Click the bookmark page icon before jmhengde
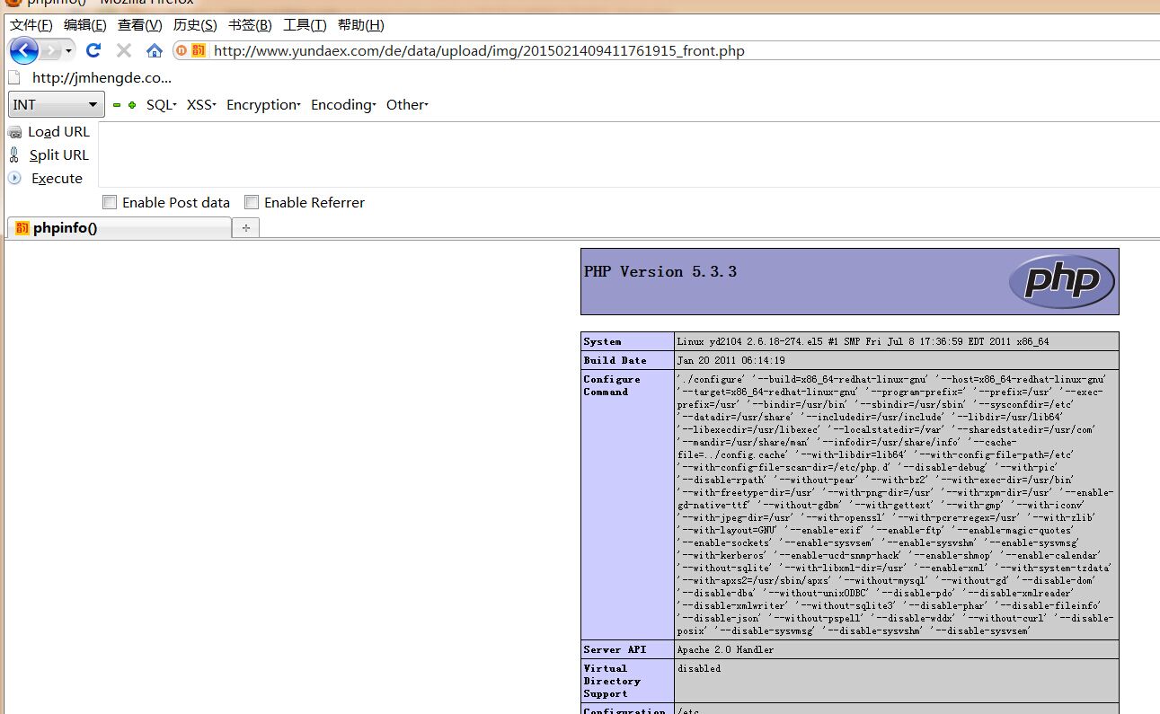1160x714 pixels. pos(14,77)
